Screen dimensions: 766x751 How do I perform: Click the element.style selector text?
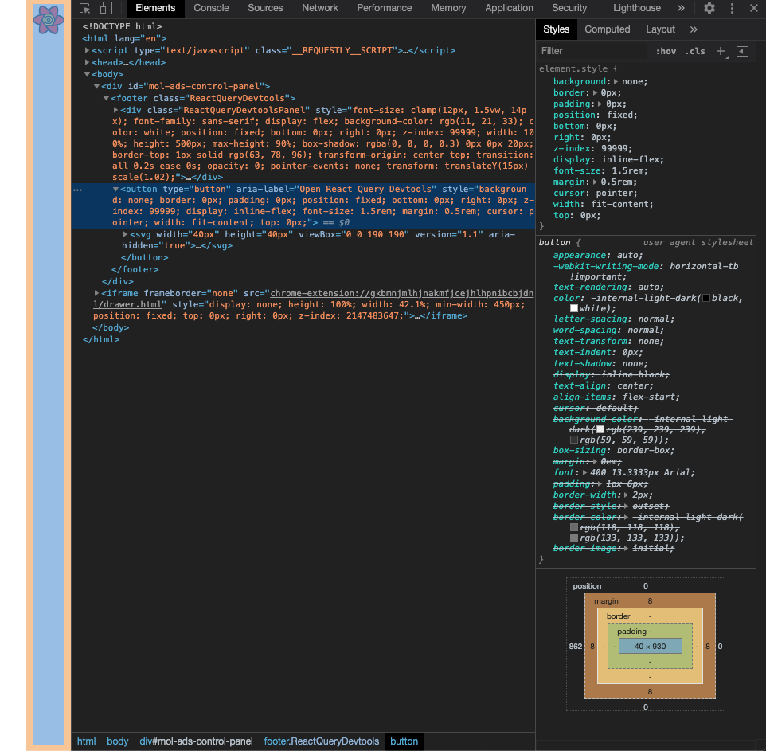[x=573, y=69]
